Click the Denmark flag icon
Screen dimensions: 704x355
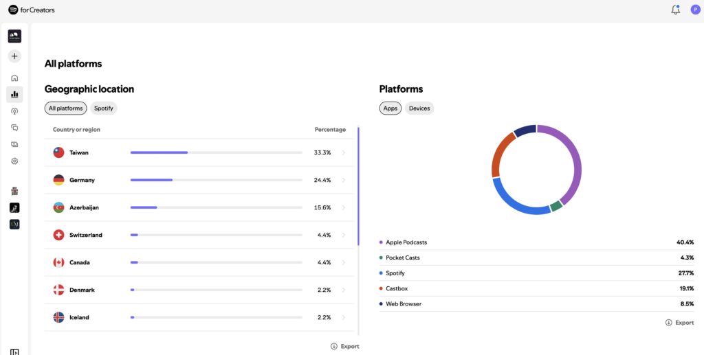pyautogui.click(x=59, y=290)
